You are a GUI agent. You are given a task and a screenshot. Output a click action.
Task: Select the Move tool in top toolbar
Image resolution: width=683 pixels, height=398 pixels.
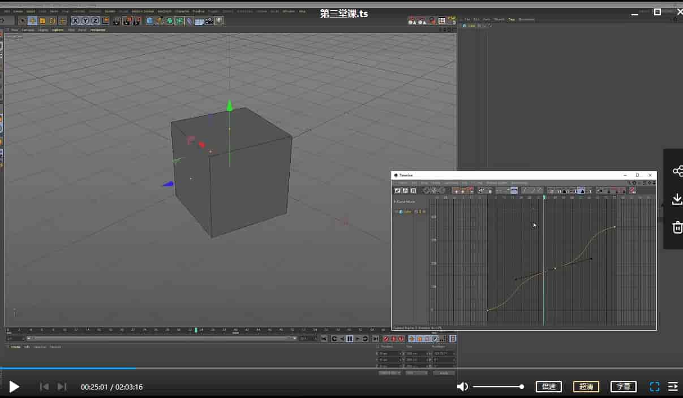[x=32, y=21]
